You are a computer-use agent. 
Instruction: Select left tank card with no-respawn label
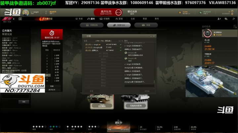point(102,102)
